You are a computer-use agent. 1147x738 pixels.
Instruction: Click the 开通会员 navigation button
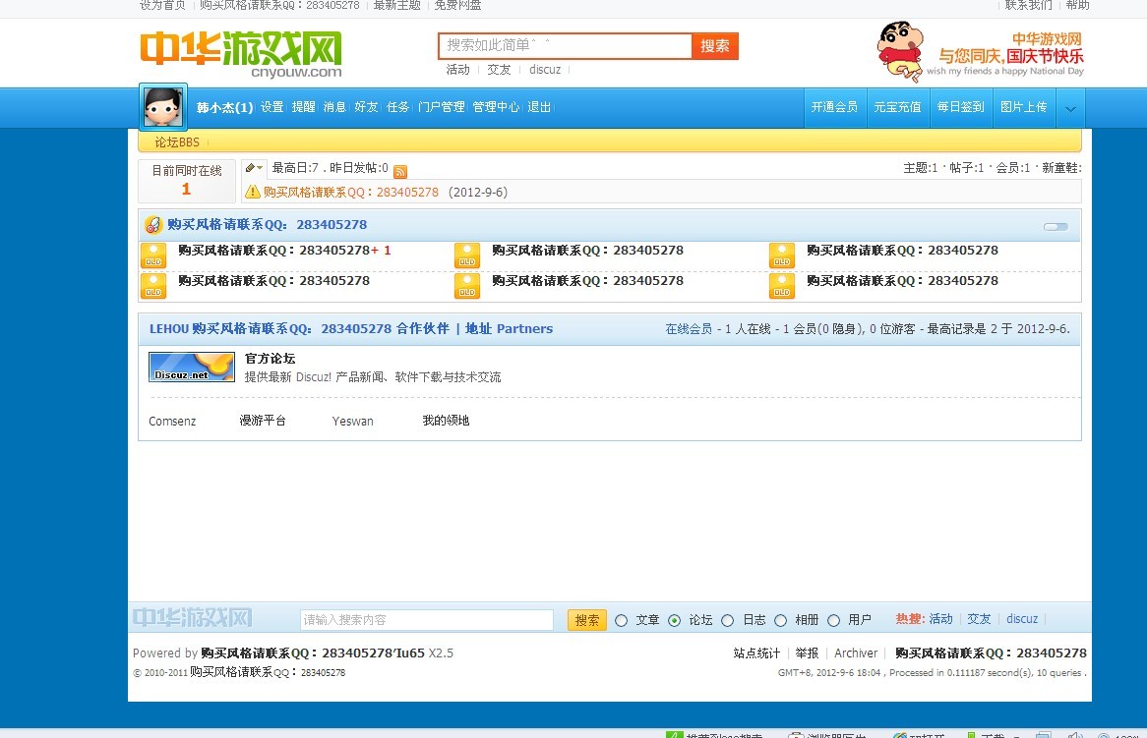click(x=834, y=107)
